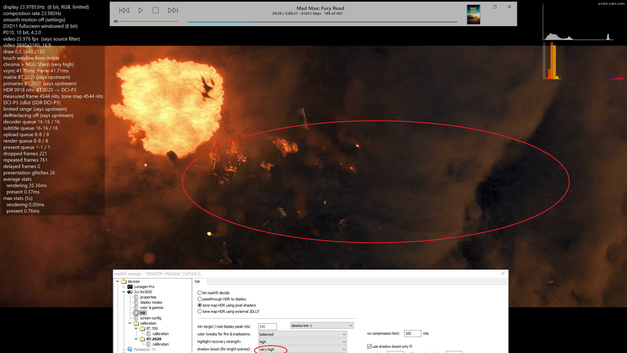Screen dimensions: 627x353
Task: Toggle 'use shadow boost only if' checkbox
Action: (369, 346)
